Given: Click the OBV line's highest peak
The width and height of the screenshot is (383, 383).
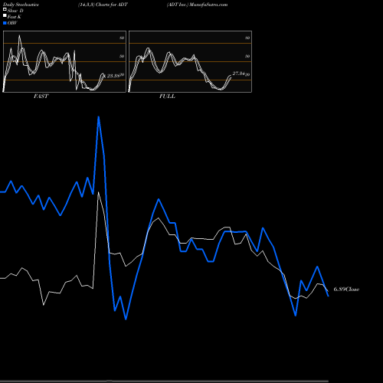Looking at the screenshot, I should point(99,117).
